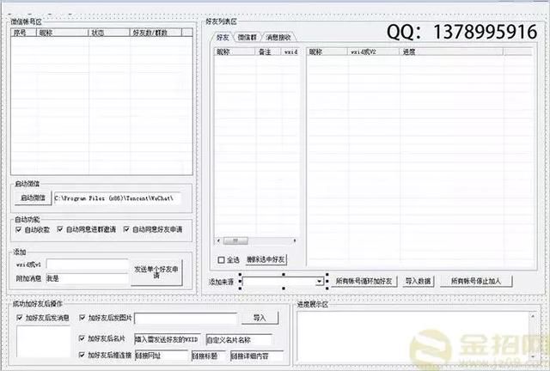Click the 链接标题 field

point(209,356)
